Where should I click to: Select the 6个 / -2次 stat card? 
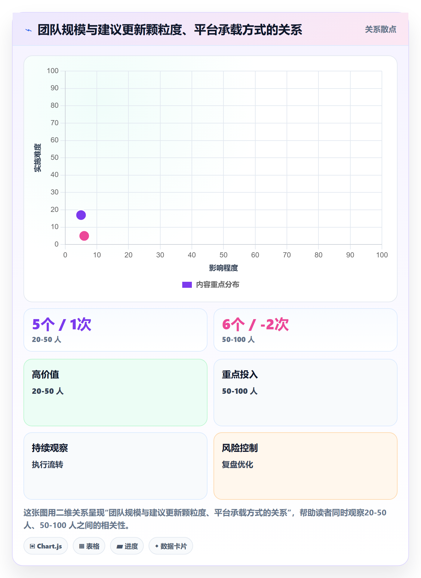click(x=306, y=330)
